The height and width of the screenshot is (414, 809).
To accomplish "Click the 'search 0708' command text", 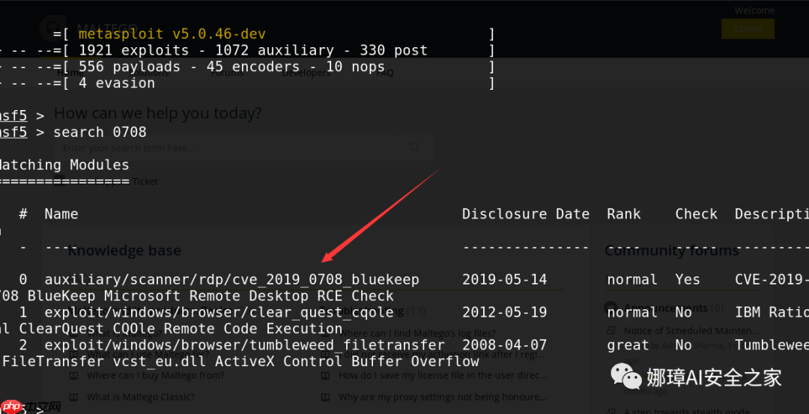I will point(100,133).
